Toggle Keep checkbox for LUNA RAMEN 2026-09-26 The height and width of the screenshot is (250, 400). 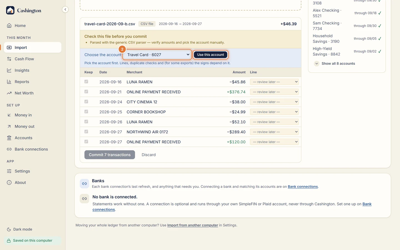(x=86, y=122)
